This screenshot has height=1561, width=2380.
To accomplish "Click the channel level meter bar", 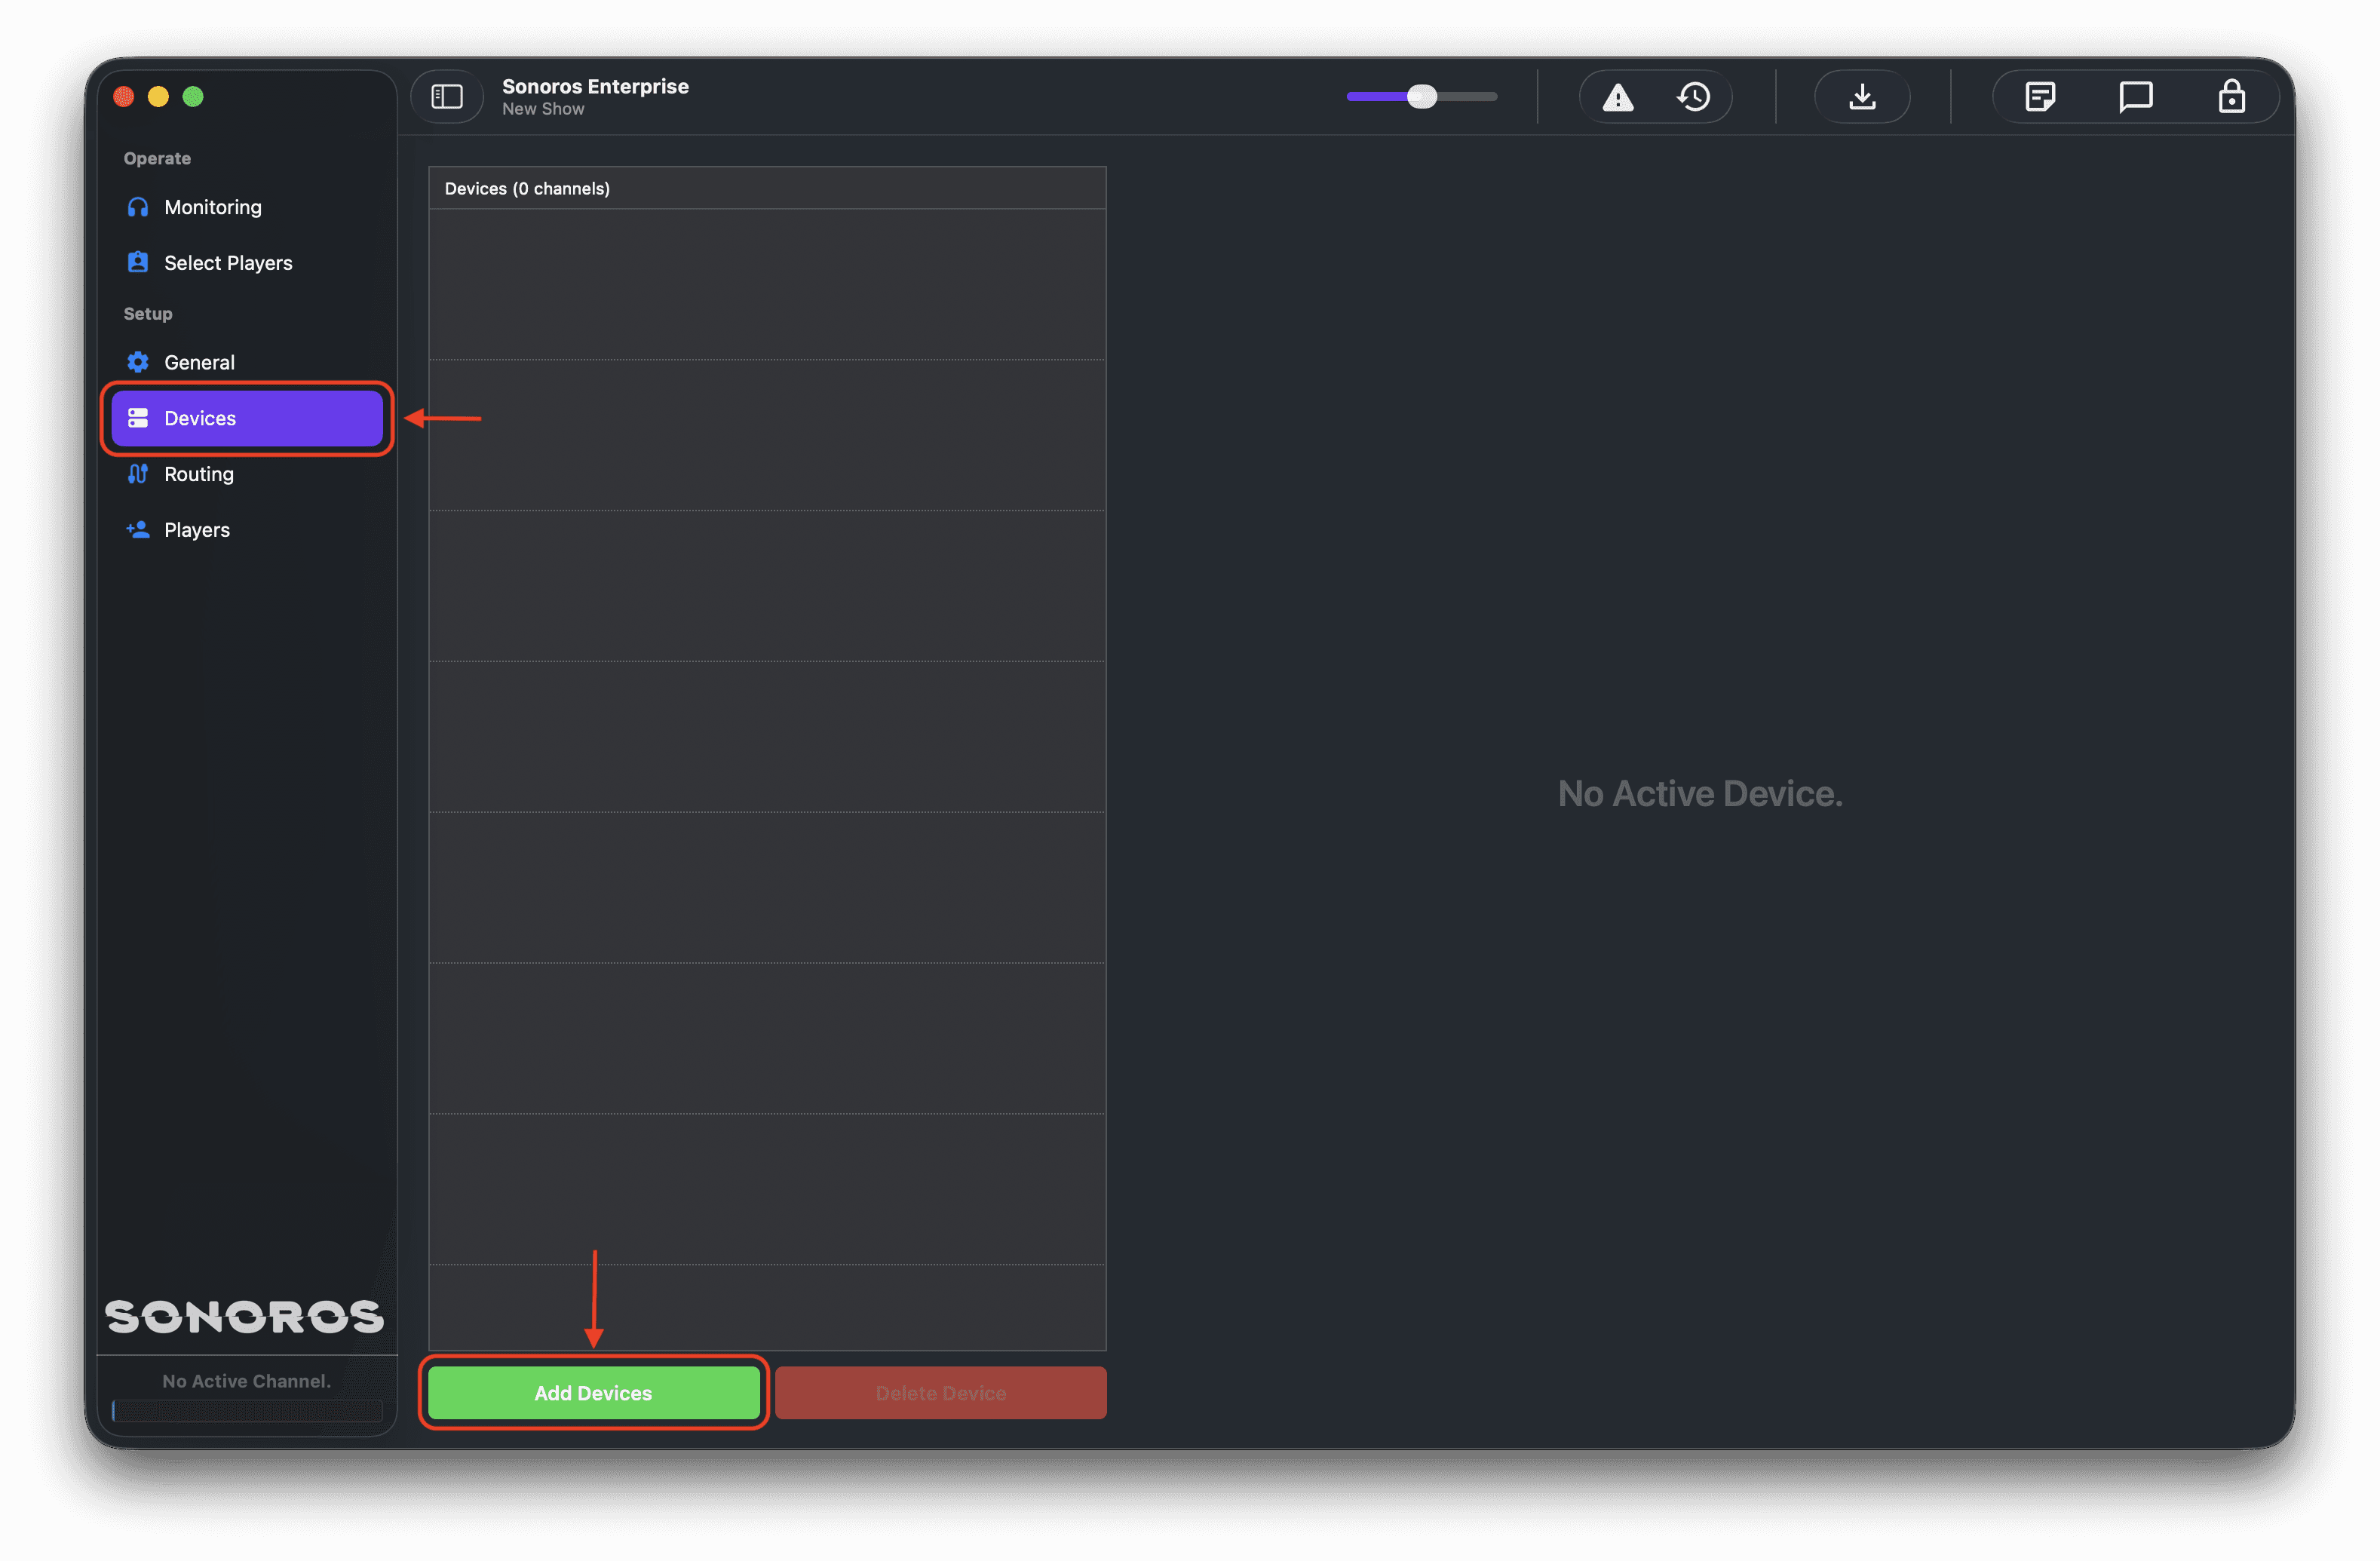I will (x=247, y=1411).
